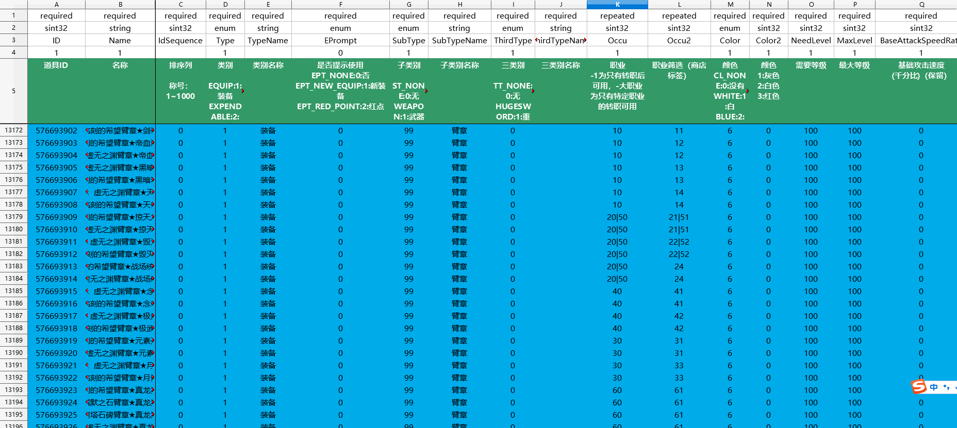Click the '名称' green header cell
Image resolution: width=957 pixels, height=428 pixels.
[120, 91]
